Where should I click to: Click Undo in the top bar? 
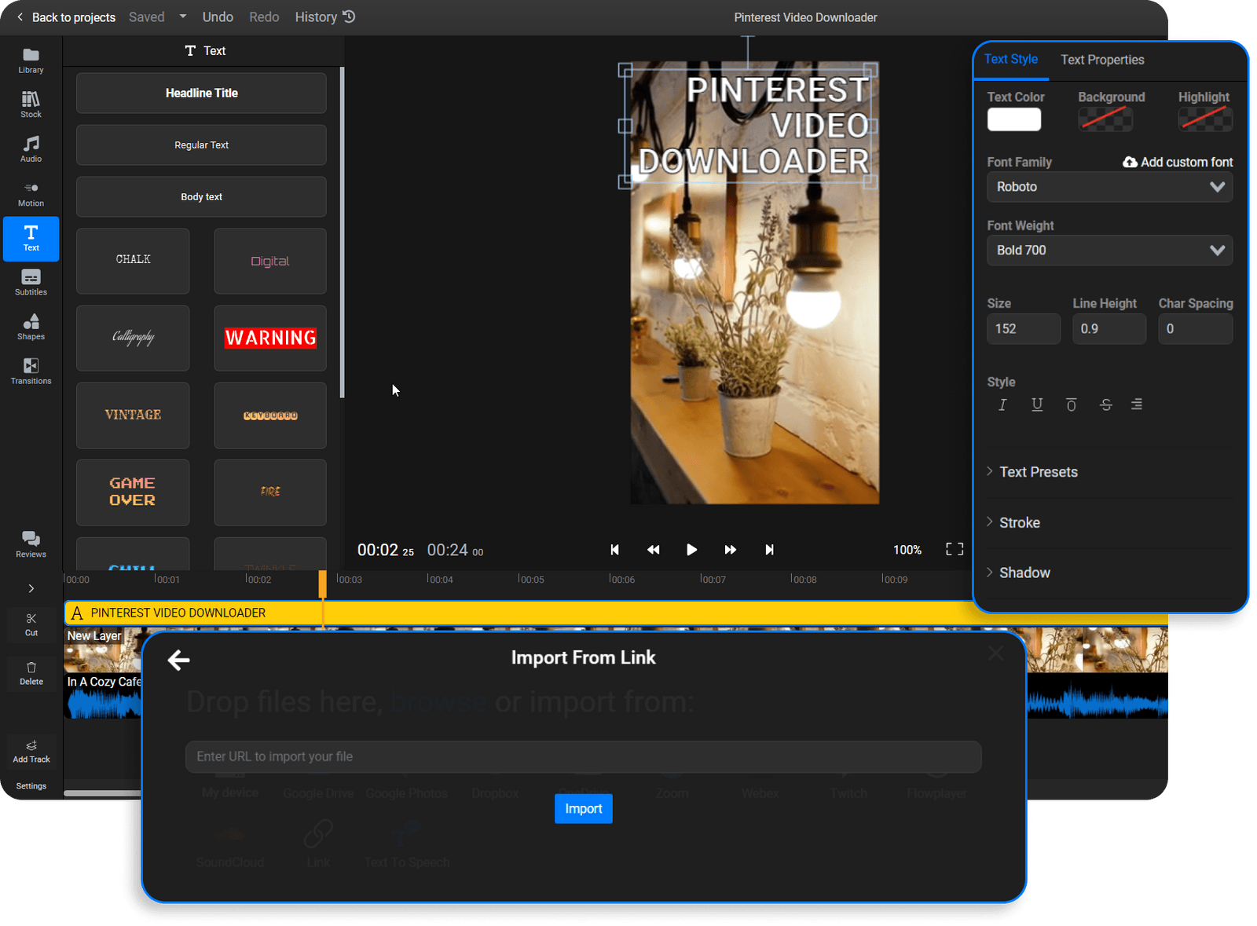tap(218, 16)
